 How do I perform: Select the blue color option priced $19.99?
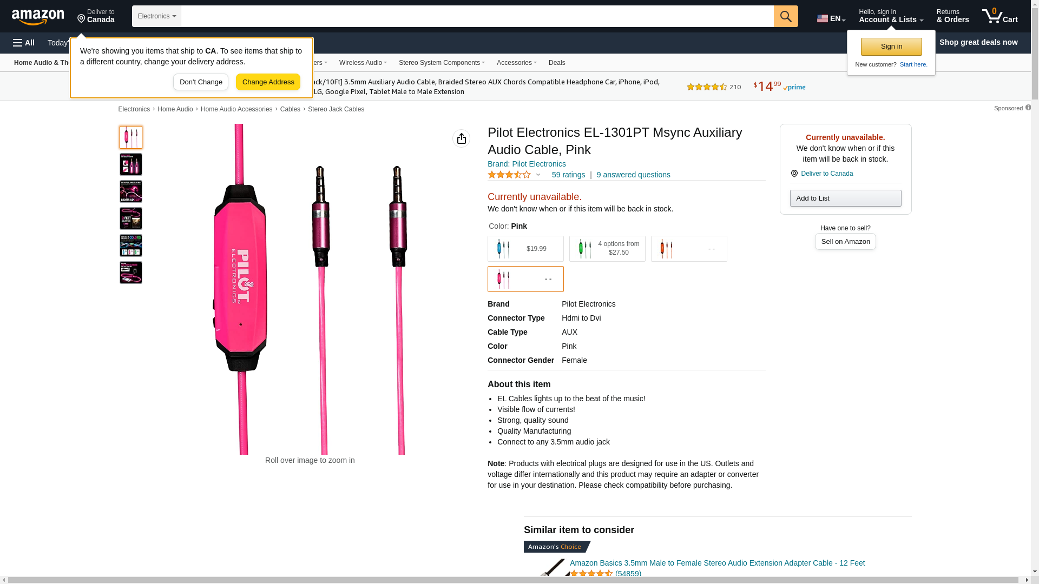coord(525,249)
